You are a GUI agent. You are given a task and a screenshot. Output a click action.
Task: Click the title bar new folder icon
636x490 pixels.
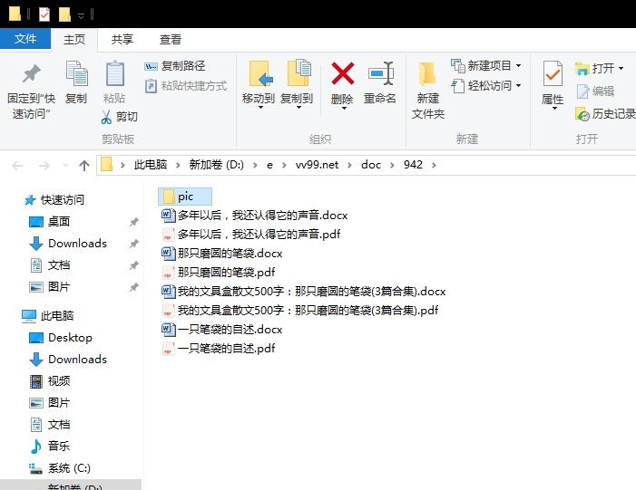click(64, 14)
